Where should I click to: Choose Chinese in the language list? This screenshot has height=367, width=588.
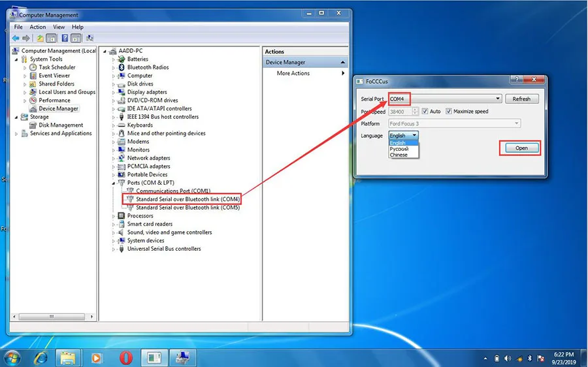pos(399,155)
